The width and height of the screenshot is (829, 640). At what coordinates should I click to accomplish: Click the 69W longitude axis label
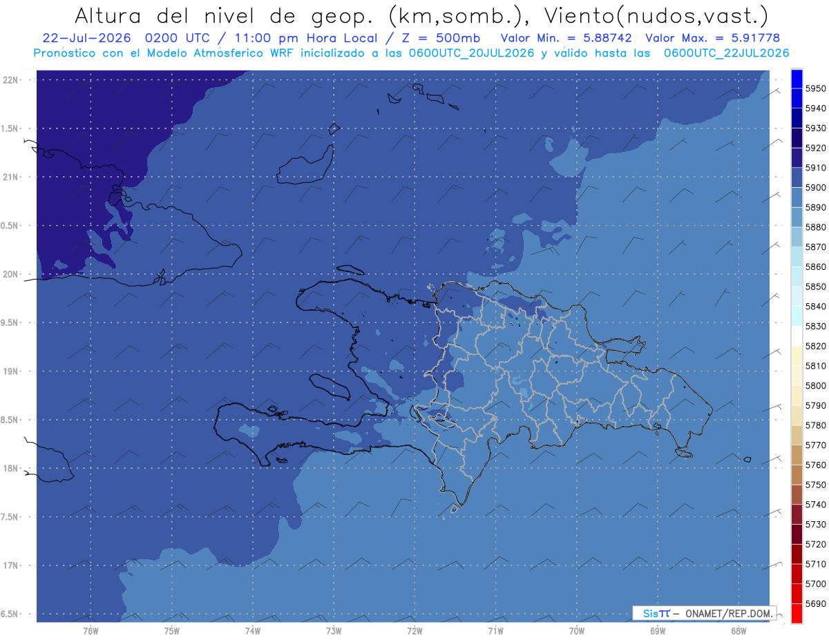coord(658,631)
